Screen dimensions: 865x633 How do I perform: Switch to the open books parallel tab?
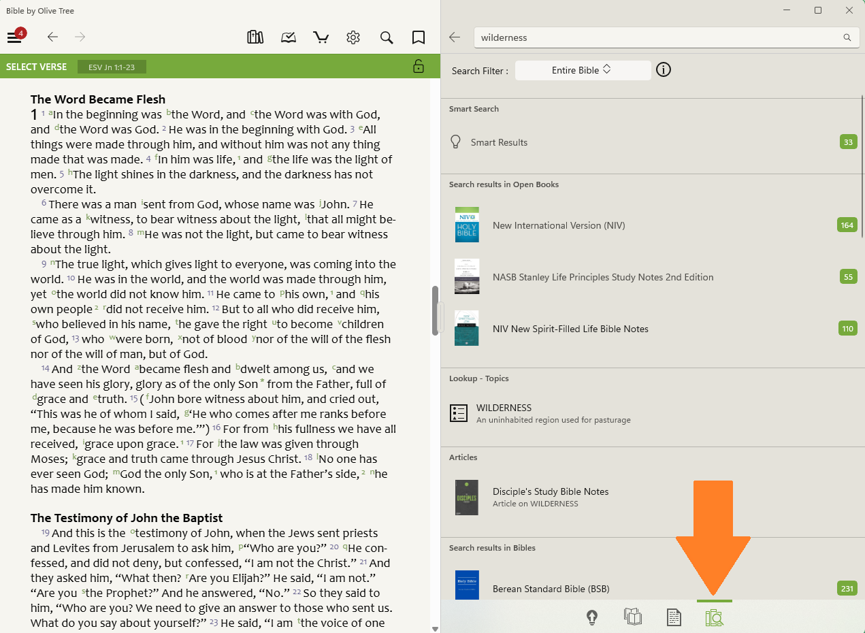[x=633, y=617]
